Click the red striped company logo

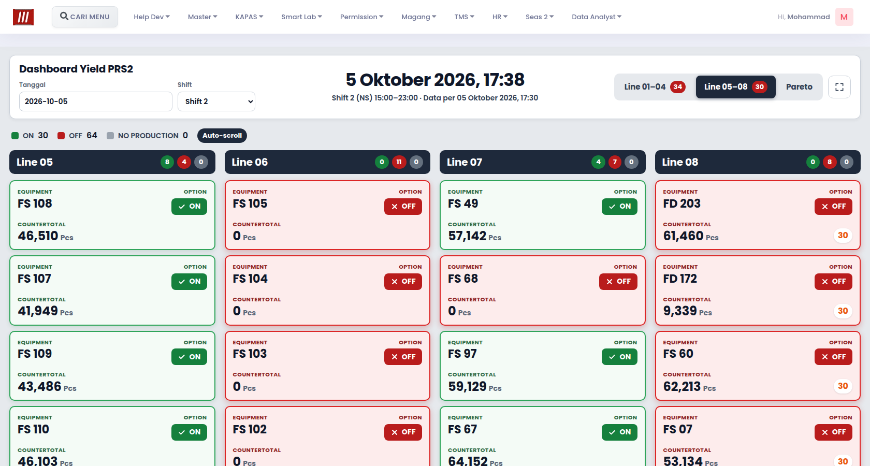[x=23, y=17]
